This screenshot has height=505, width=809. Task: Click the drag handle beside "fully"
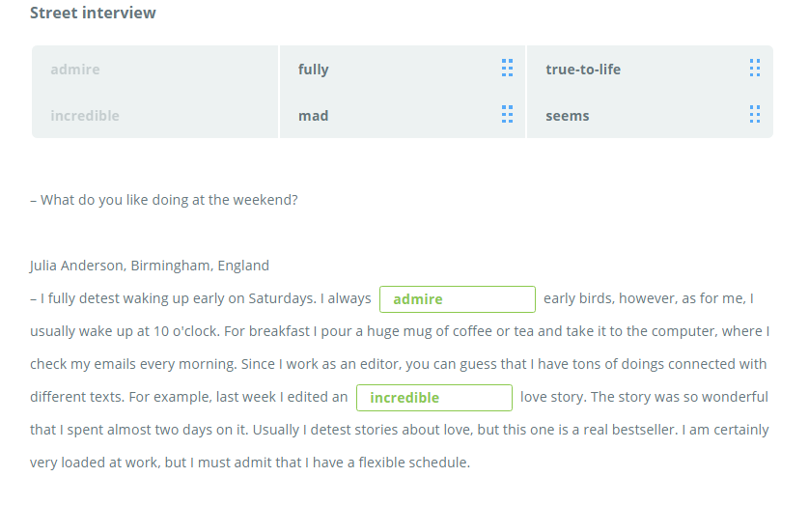coord(507,69)
